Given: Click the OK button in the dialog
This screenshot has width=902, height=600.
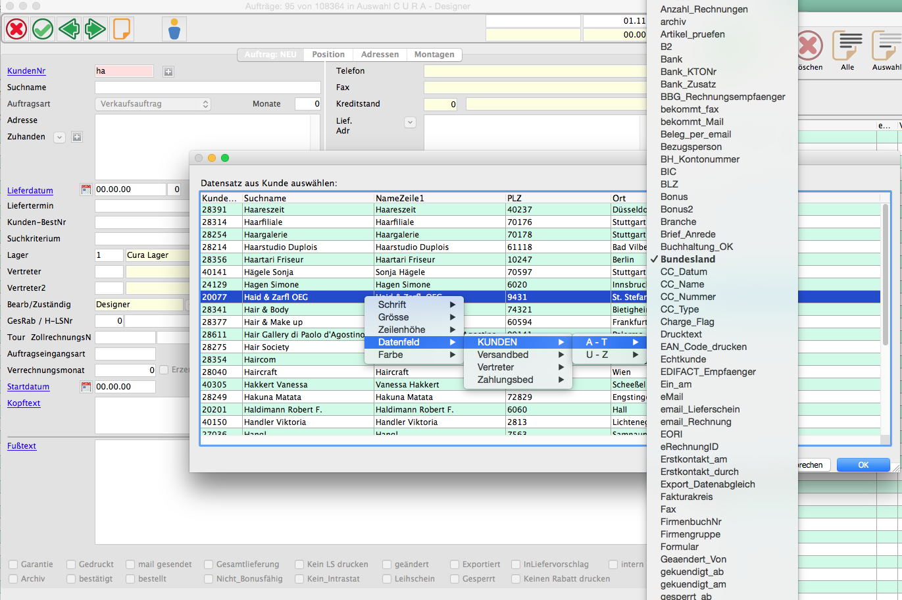Looking at the screenshot, I should [x=863, y=464].
